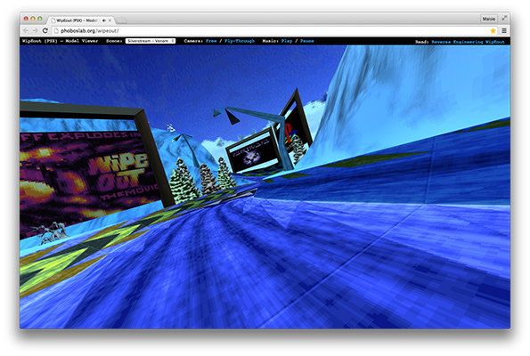Play the music
The width and height of the screenshot is (530, 356).
point(287,41)
